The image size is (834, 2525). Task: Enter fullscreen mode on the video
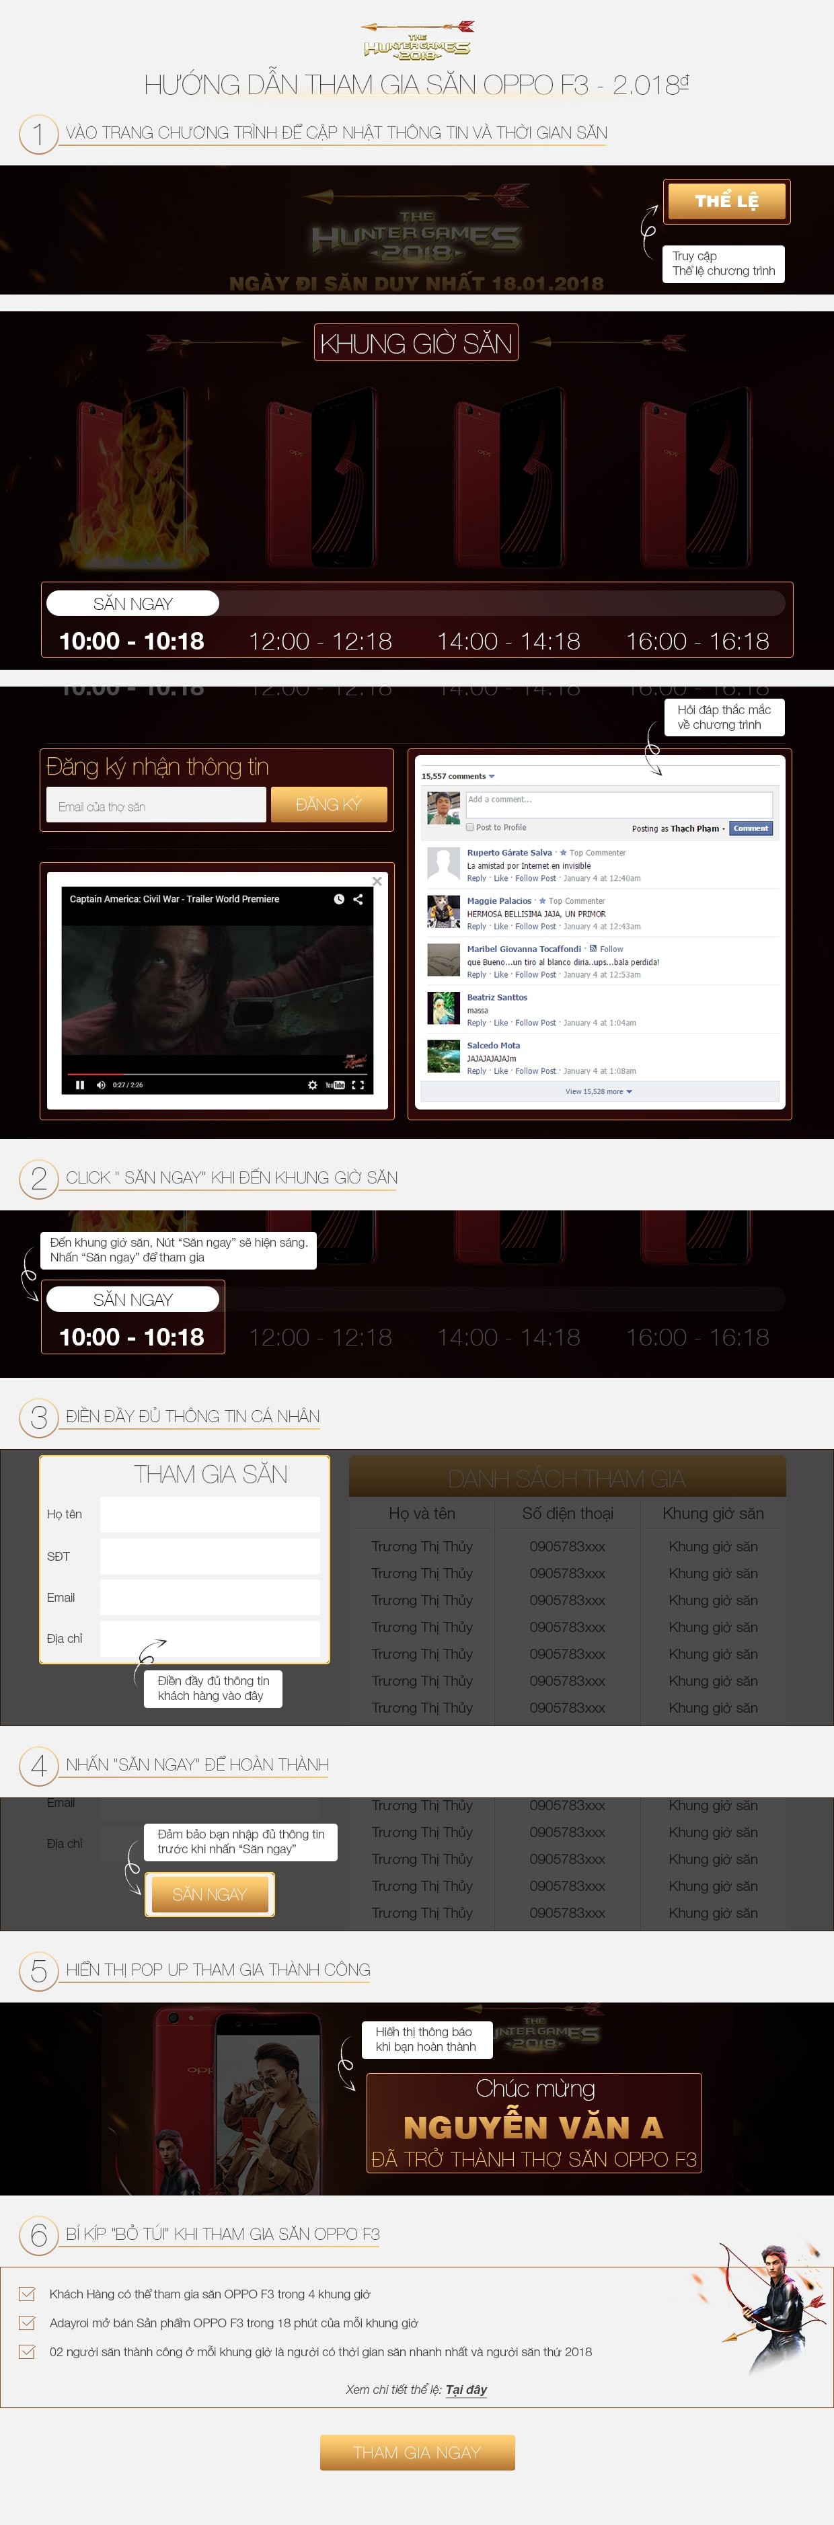point(358,1084)
